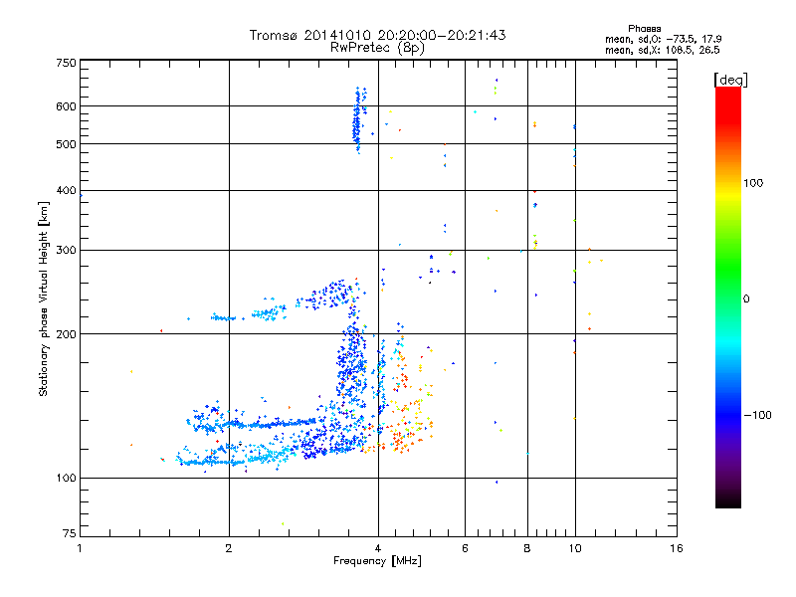Screen dimensions: 796x597
Task: Click the 400 tick label on height axis
Action: pyautogui.click(x=66, y=190)
